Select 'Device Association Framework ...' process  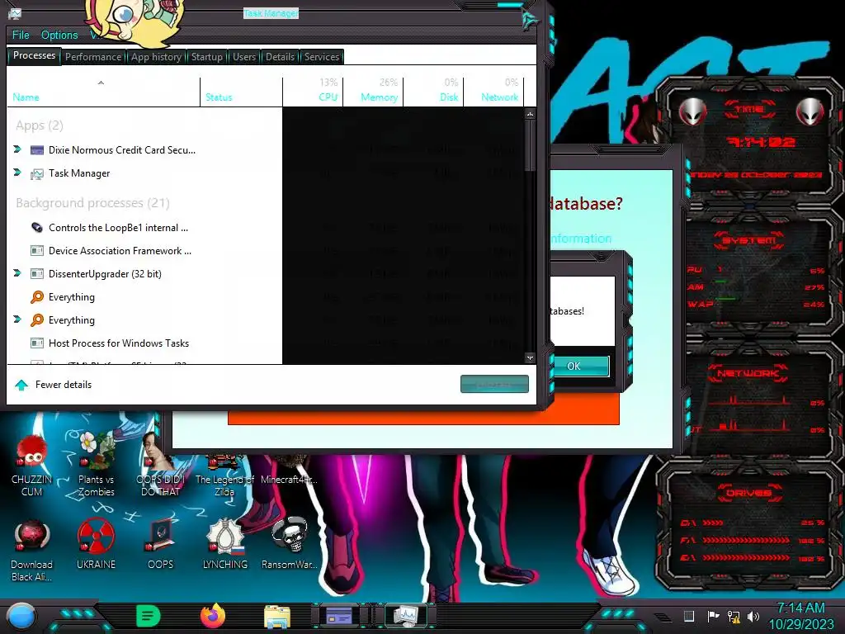click(x=120, y=251)
